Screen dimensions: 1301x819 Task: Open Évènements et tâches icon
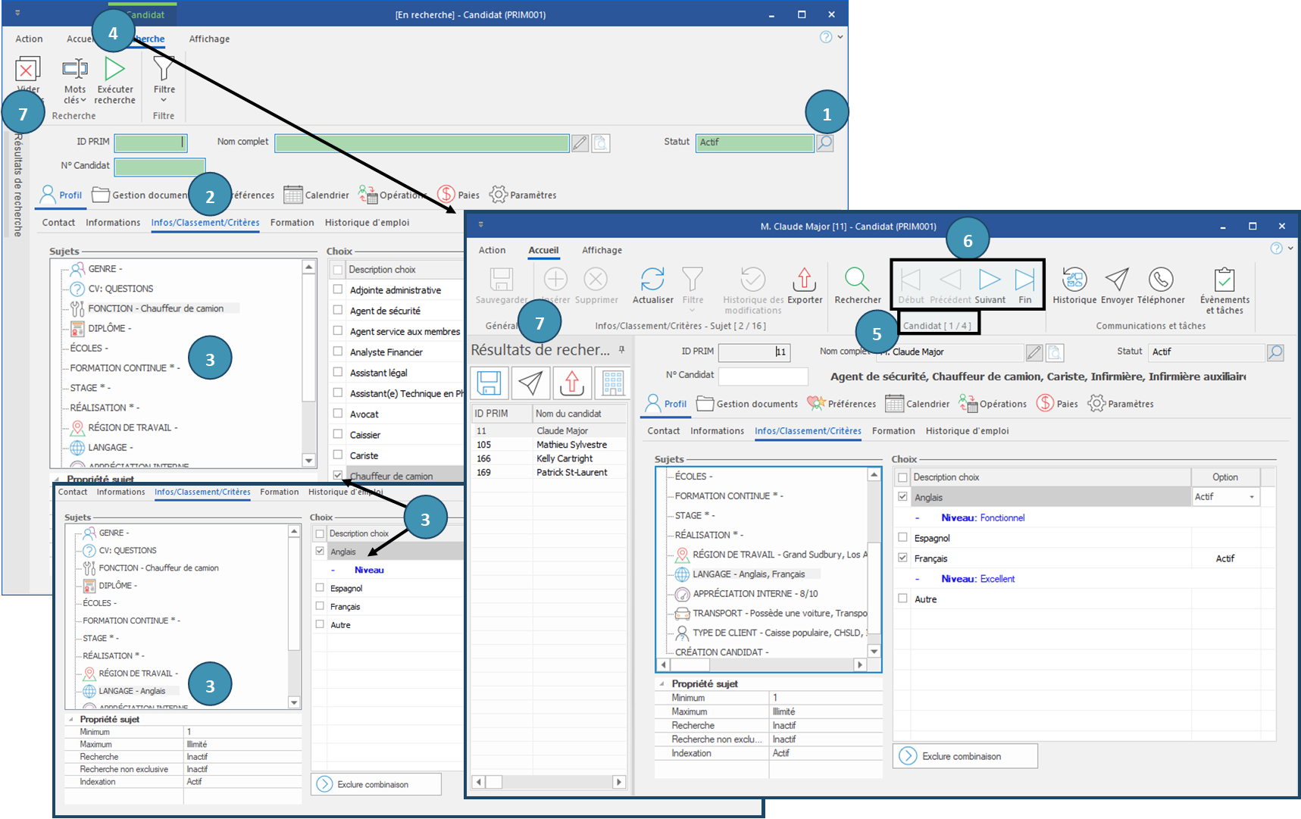1224,280
